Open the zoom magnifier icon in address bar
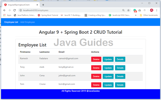 124,10
